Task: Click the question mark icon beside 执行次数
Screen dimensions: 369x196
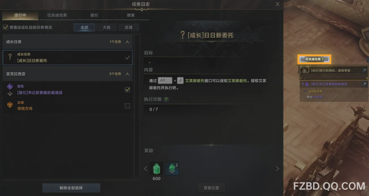Action: pyautogui.click(x=166, y=100)
